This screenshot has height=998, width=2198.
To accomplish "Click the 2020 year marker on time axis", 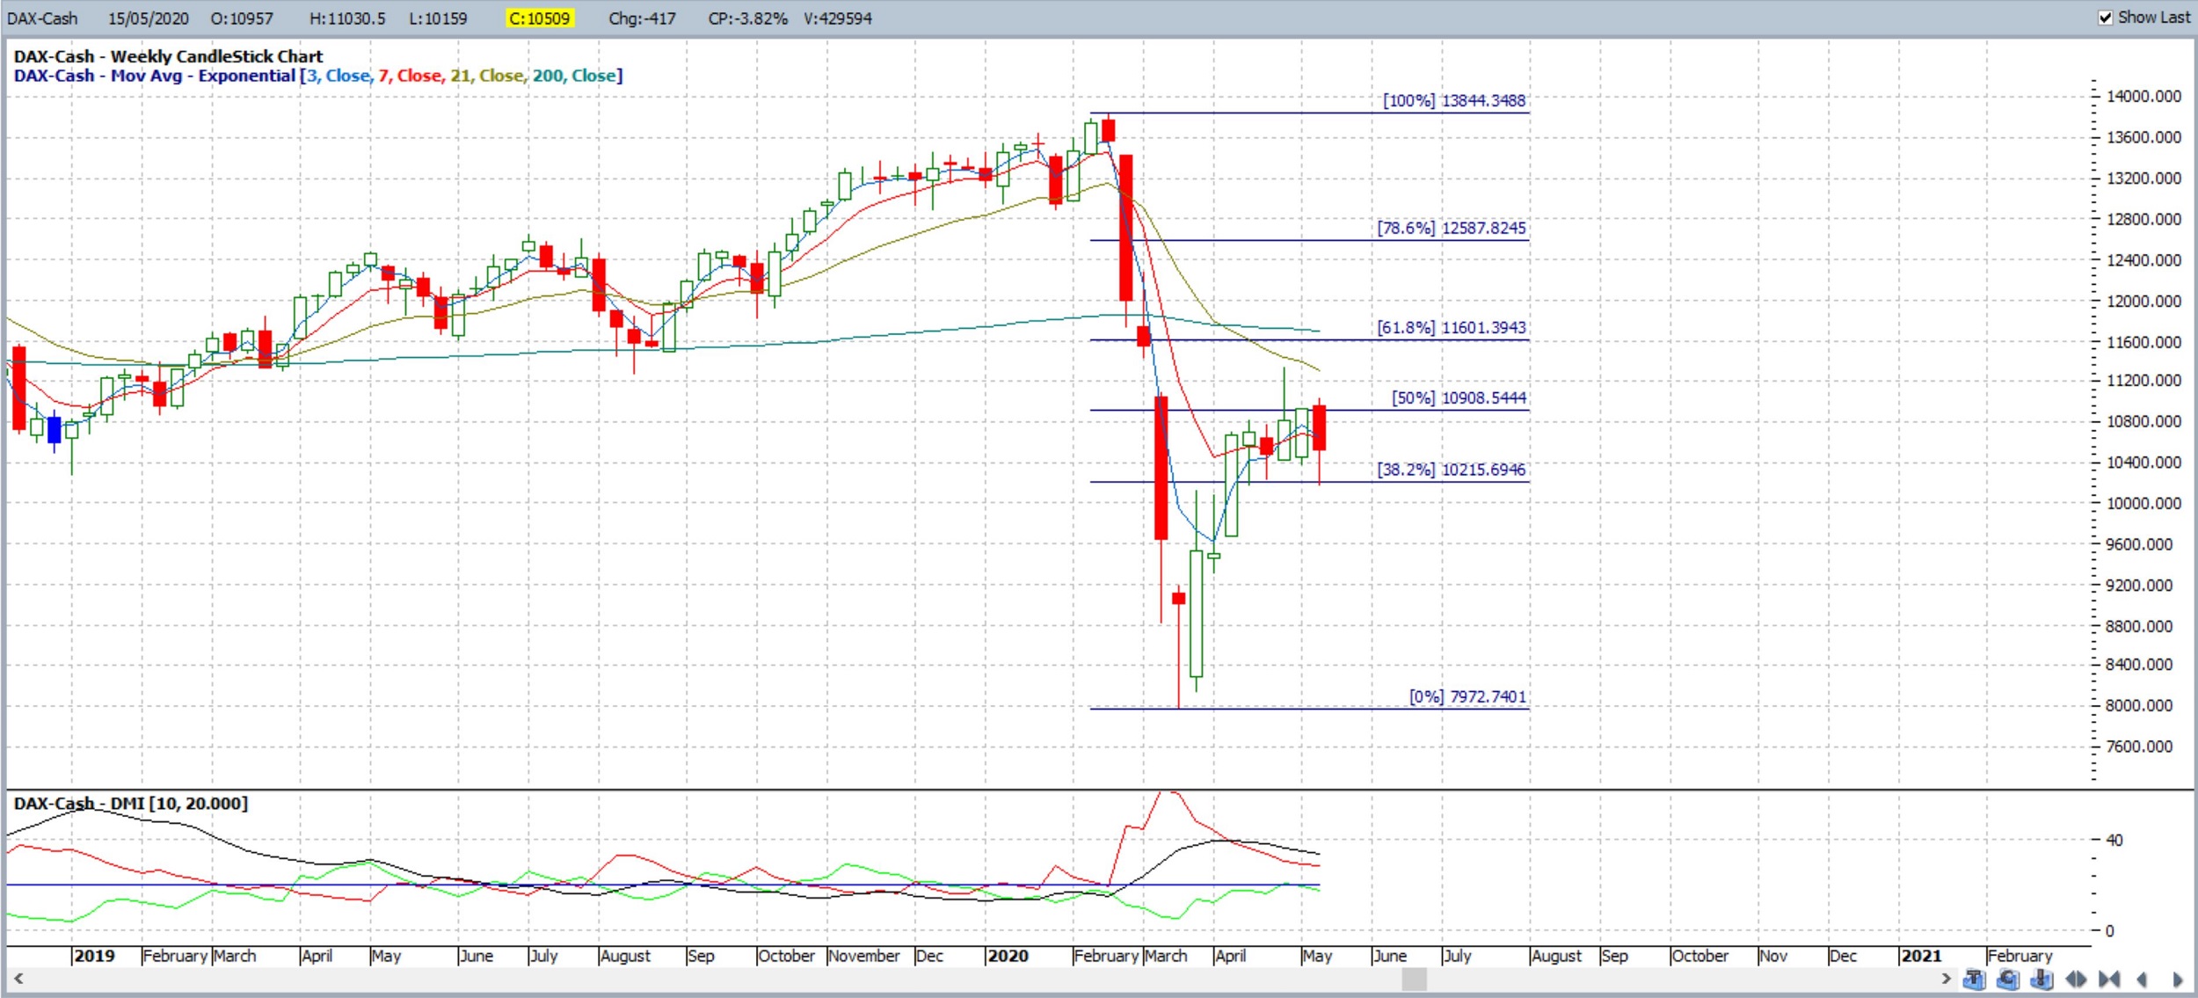I will click(x=1008, y=956).
